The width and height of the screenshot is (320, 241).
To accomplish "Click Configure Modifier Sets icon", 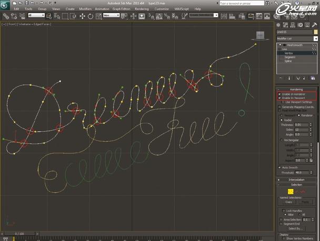I will pos(313,78).
